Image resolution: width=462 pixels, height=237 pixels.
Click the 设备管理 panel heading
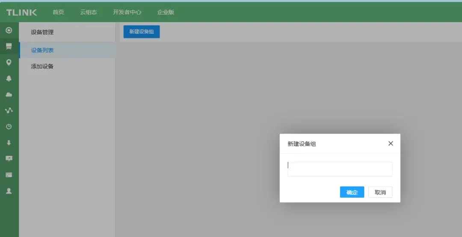[x=42, y=32]
